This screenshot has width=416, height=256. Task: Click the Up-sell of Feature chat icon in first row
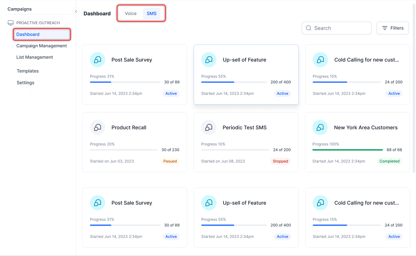click(x=209, y=60)
